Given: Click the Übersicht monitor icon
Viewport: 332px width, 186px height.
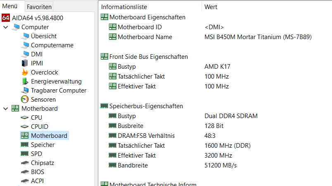Looking at the screenshot, I should [25, 36].
